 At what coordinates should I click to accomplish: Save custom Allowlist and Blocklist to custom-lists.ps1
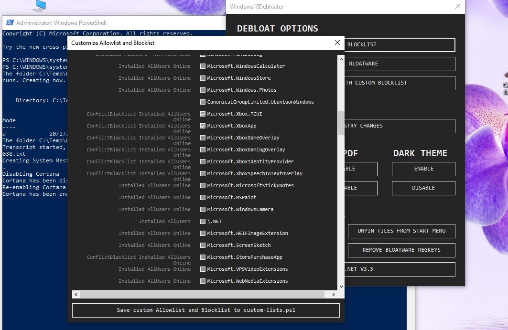coord(205,310)
